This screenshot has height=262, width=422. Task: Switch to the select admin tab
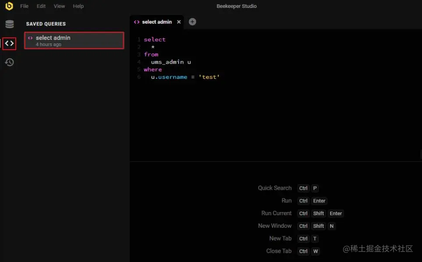(157, 22)
